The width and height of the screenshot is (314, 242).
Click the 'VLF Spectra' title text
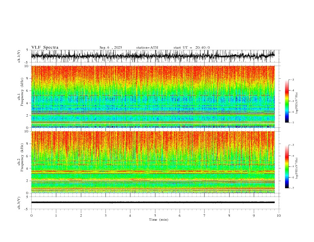pos(45,47)
